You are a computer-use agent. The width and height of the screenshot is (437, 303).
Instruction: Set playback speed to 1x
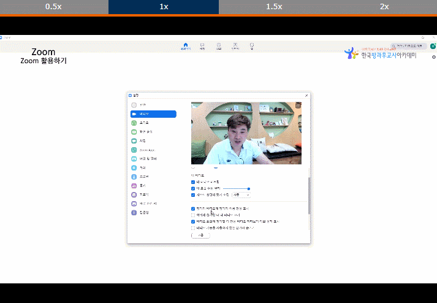tap(164, 7)
